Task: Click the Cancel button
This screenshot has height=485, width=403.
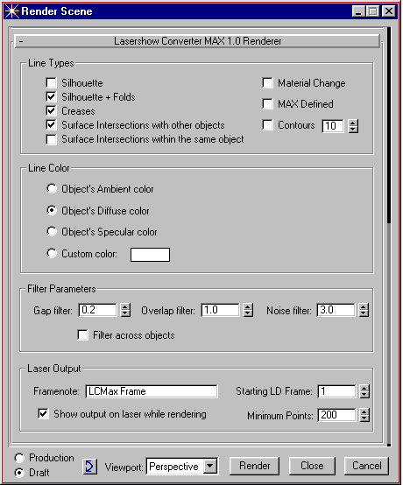Action: click(366, 466)
